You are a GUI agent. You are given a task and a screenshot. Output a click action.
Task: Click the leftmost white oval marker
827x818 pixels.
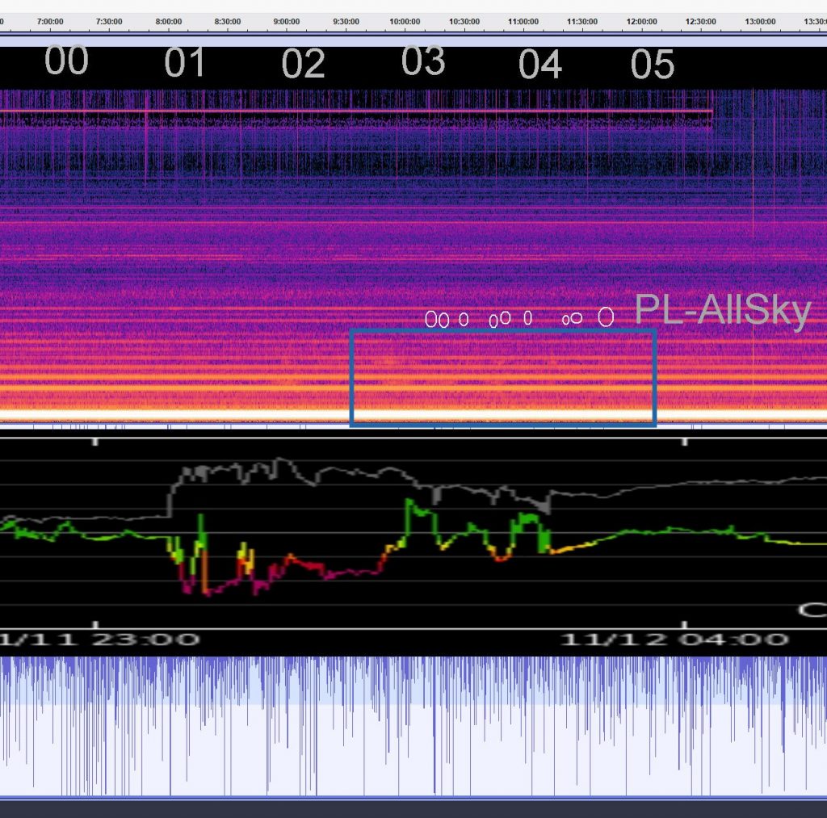point(431,320)
